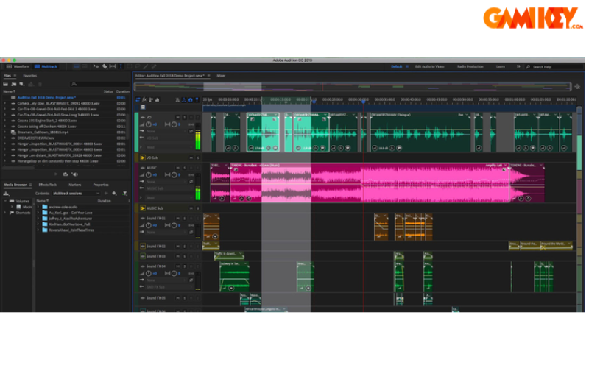Click the Import File icon in Files panel

coord(13,85)
